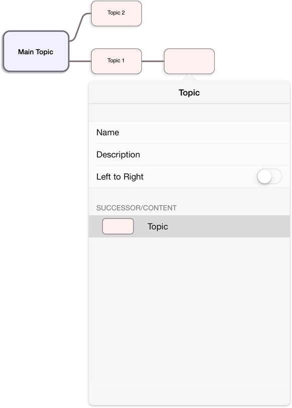Focus the Name input field
292x408 pixels.
189,133
